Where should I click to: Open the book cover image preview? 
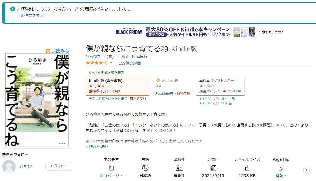click(x=37, y=100)
